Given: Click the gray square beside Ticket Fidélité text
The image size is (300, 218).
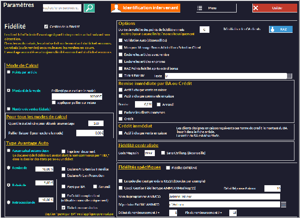Looking at the screenshot, I should 289,75.
